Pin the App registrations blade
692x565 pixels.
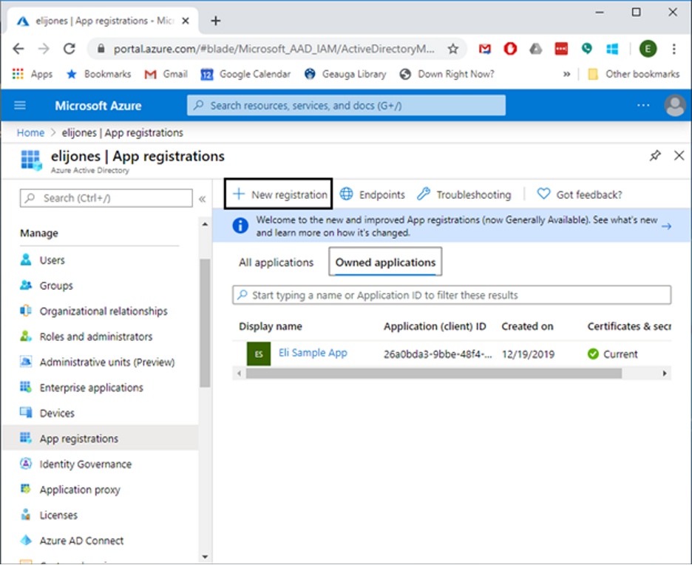(655, 156)
